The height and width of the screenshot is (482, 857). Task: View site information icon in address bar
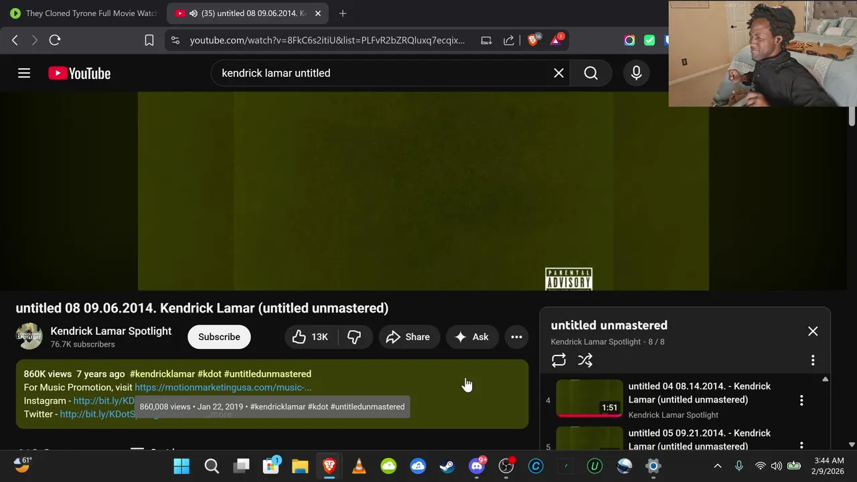[175, 40]
